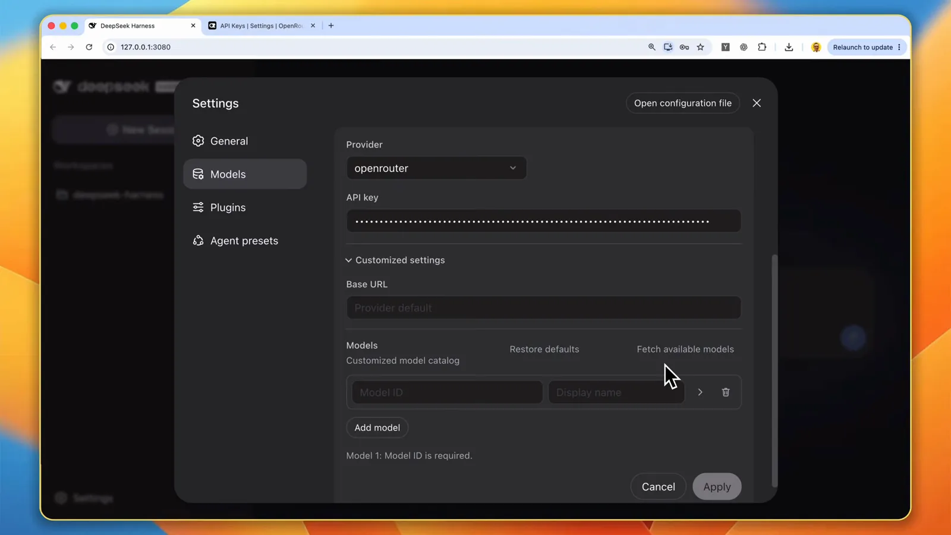Viewport: 951px width, 535px height.
Task: Click Relaunch to update button
Action: [x=862, y=47]
